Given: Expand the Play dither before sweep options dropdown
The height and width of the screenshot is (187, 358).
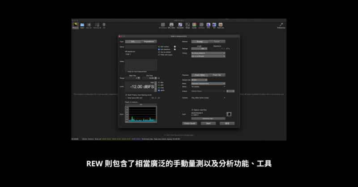Looking at the screenshot, I should click(x=208, y=98).
